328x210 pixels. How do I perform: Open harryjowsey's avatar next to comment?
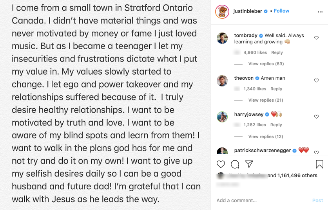tap(222, 117)
